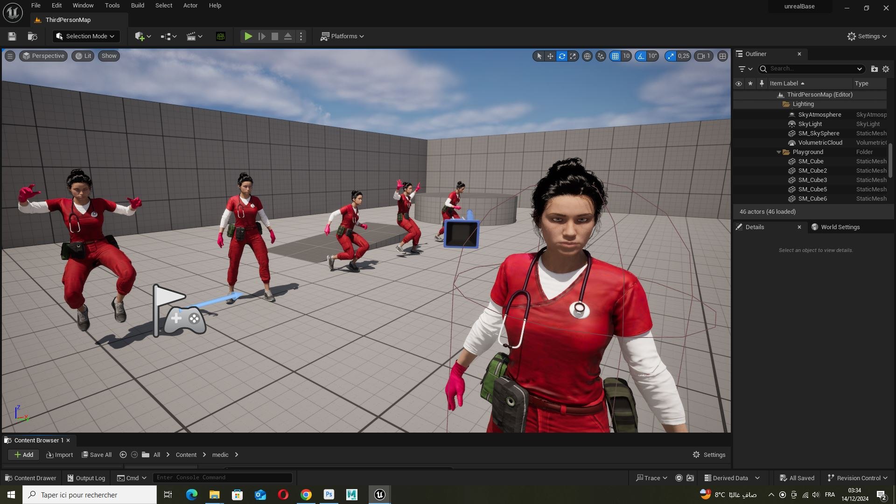Toggle visibility column eye in Outliner header
Viewport: 896px width, 504px height.
[739, 84]
